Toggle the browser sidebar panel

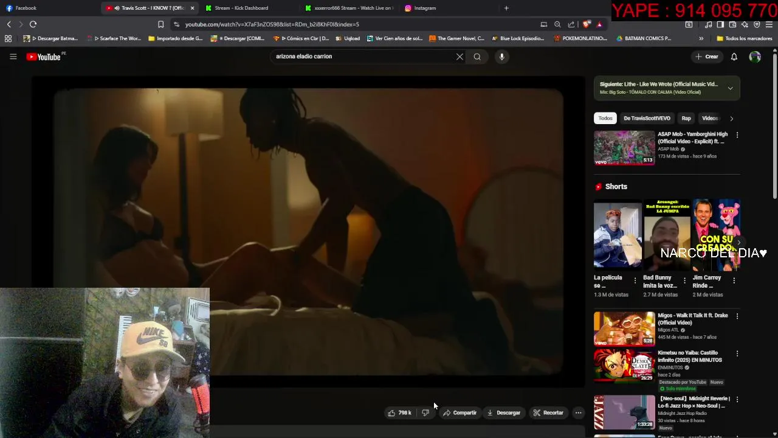[x=720, y=24]
